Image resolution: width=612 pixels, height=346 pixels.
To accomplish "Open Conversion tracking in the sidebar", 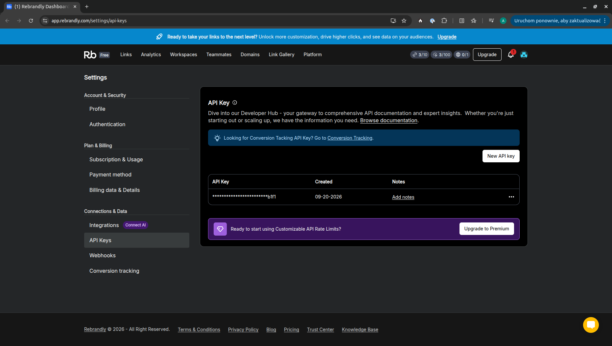I will tap(137, 271).
